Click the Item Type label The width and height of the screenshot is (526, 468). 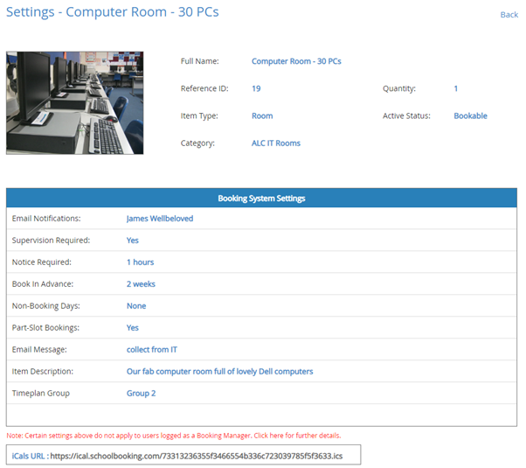[199, 116]
